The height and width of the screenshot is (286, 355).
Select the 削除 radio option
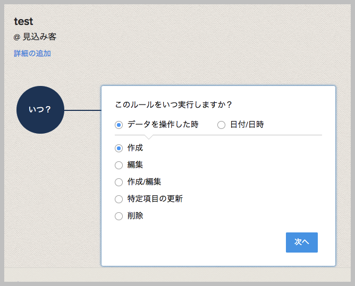pos(119,216)
